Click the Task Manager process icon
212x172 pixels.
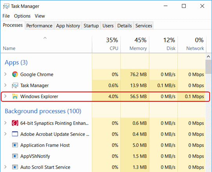15,85
